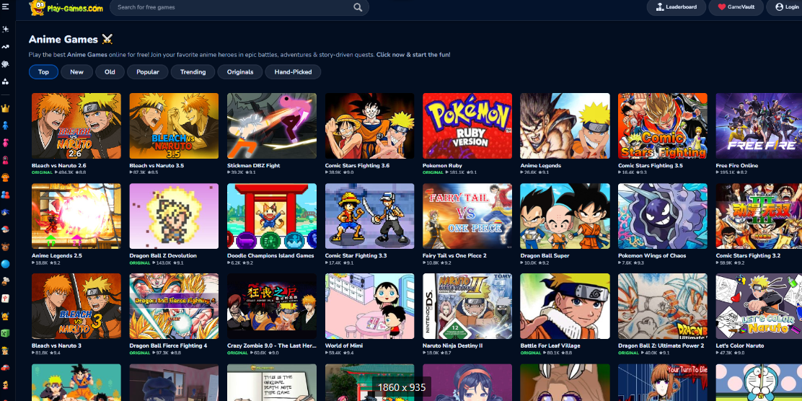Screen dimensions: 802x401
Task: Choose the Hand-Picked filter tab
Action: click(293, 72)
